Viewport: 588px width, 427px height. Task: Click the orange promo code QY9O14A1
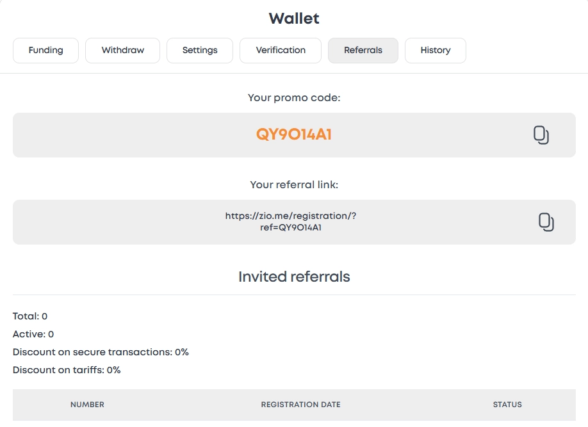point(294,135)
